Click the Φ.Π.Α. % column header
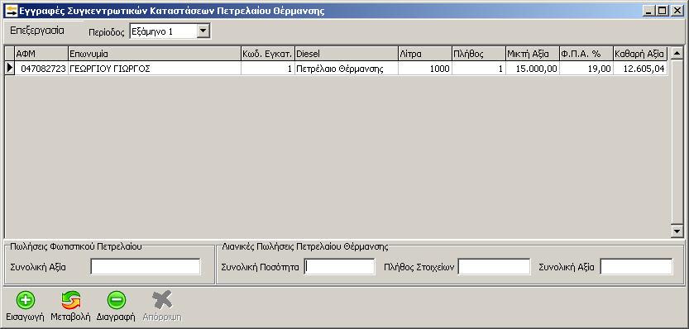The height and width of the screenshot is (329, 689). tap(586, 54)
